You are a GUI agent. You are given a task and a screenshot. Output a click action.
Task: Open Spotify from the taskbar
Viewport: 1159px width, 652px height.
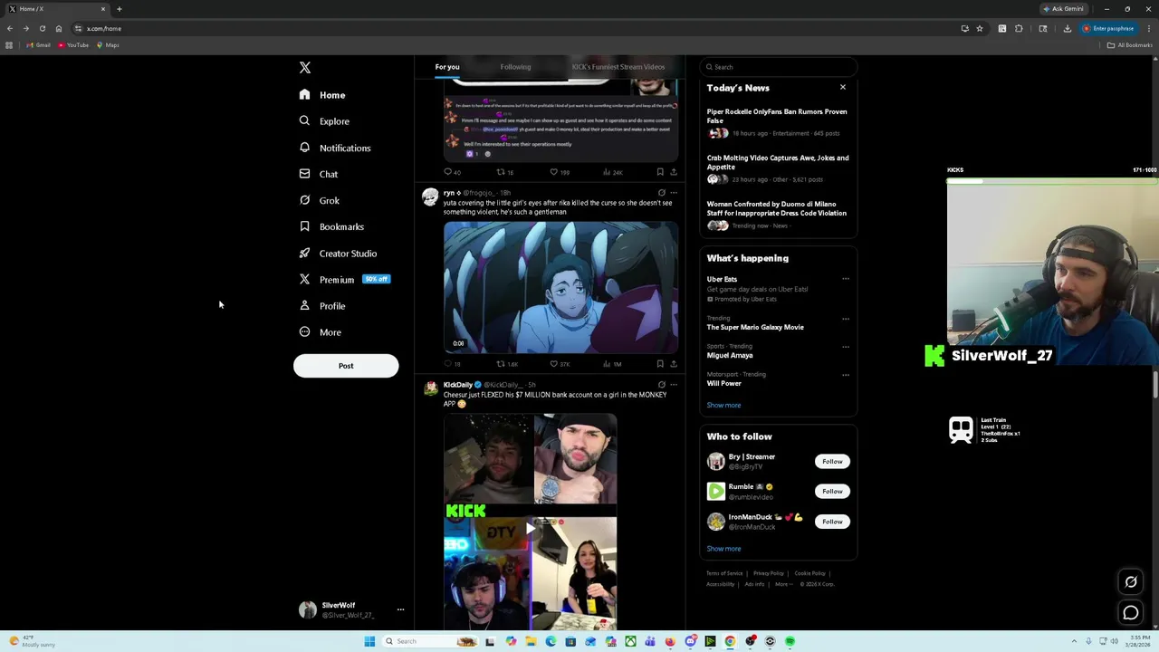790,642
